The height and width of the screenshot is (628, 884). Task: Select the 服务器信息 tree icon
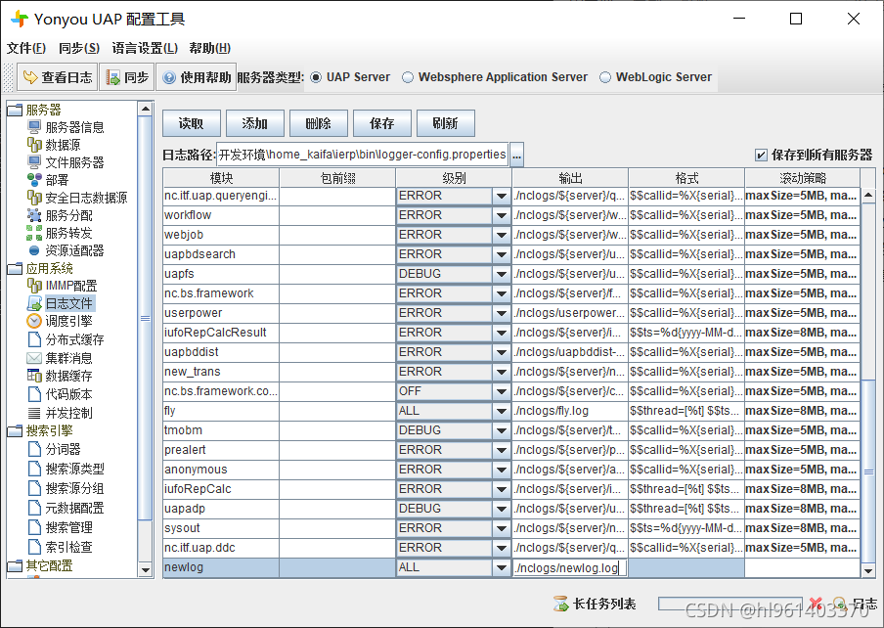click(x=34, y=127)
